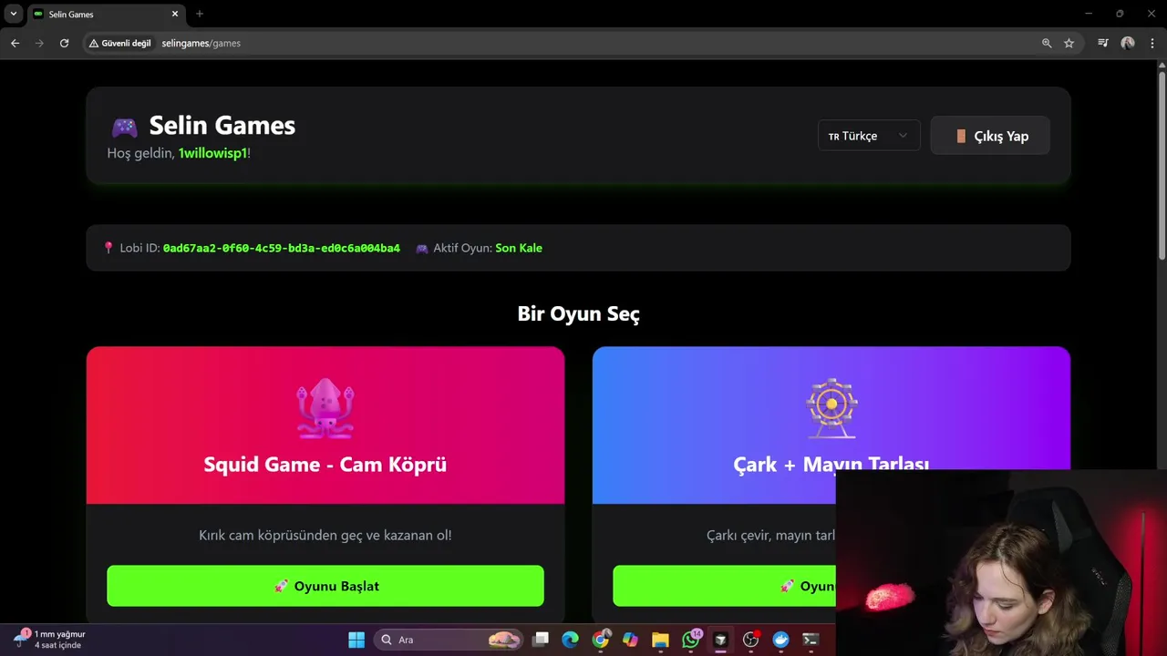Switch to the Selin Games tab
1167x656 pixels.
[x=106, y=14]
